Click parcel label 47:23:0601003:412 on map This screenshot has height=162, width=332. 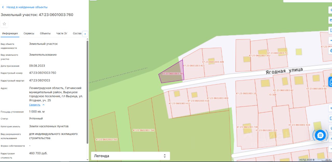(x=179, y=103)
